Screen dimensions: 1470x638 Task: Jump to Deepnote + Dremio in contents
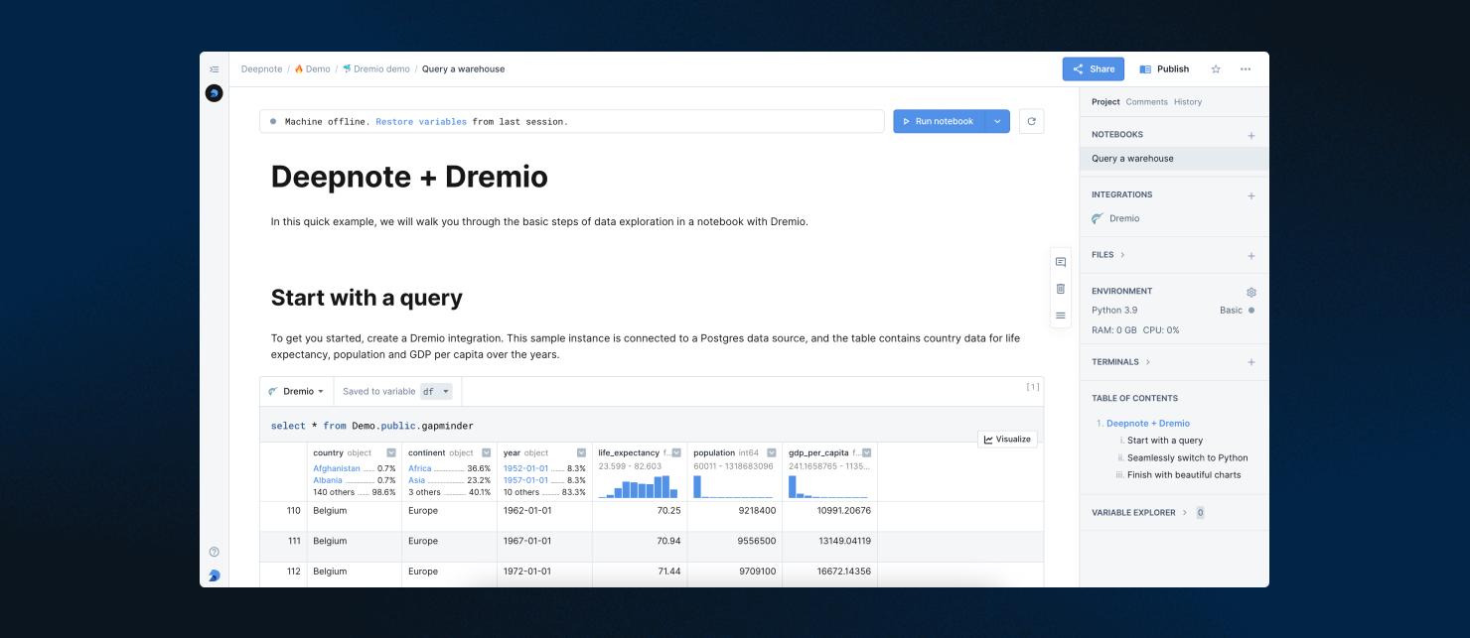click(1148, 424)
